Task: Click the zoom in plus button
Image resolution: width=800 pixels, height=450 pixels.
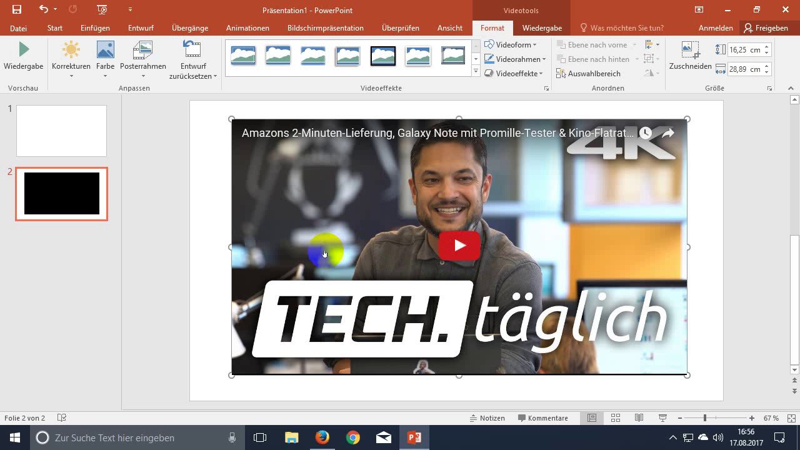Action: point(752,418)
